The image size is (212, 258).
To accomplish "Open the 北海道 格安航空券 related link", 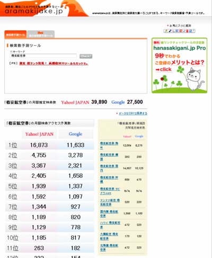I will click(109, 247).
